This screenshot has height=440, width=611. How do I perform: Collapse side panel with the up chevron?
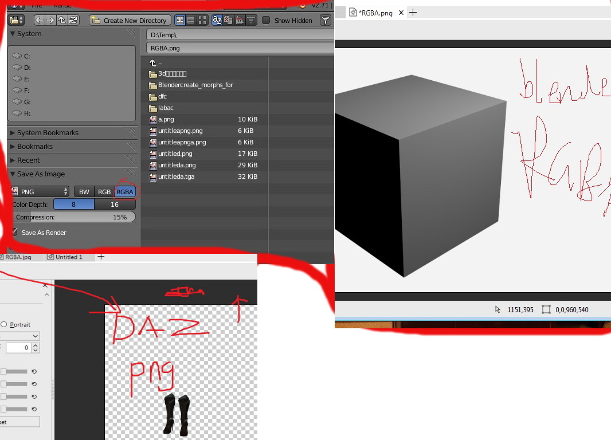pyautogui.click(x=47, y=295)
